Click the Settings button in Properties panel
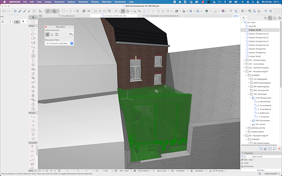 261,169
